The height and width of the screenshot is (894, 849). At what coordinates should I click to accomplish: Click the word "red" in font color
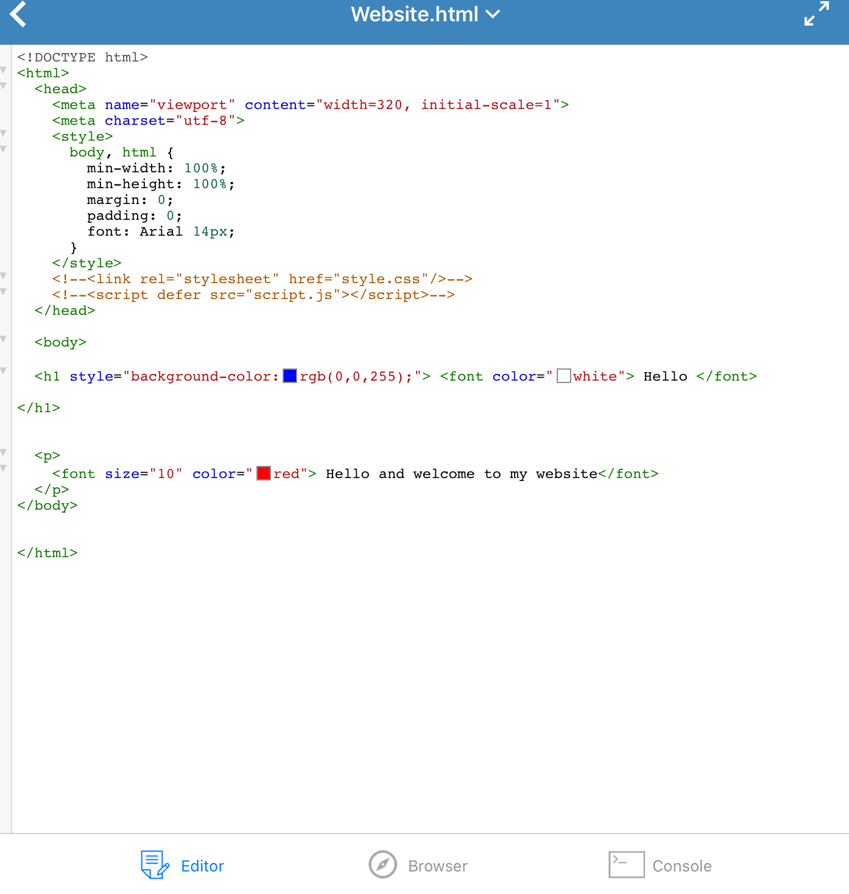point(286,474)
